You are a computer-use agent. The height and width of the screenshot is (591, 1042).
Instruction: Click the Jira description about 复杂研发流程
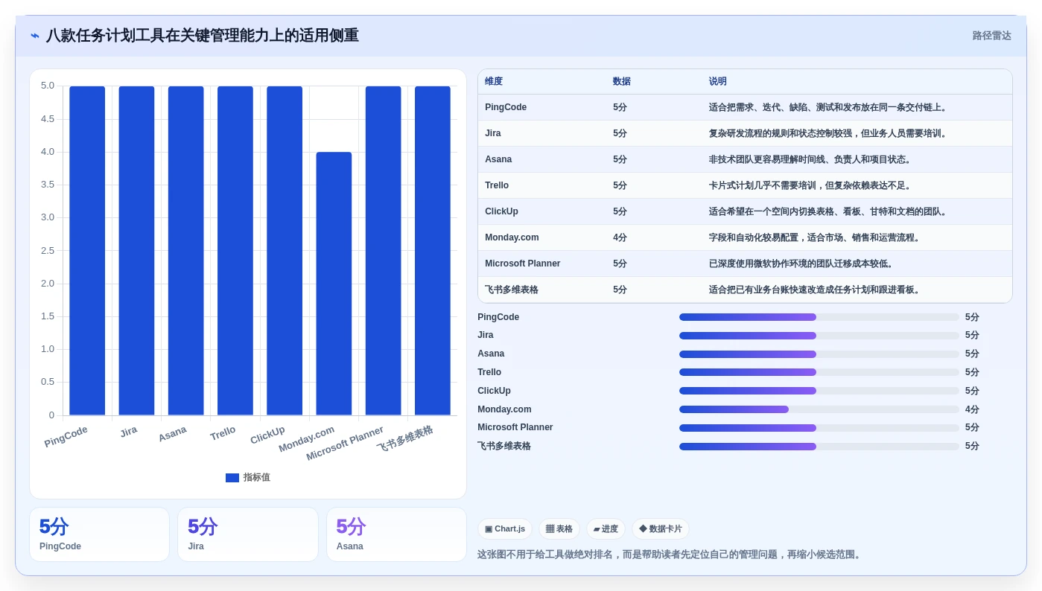828,133
